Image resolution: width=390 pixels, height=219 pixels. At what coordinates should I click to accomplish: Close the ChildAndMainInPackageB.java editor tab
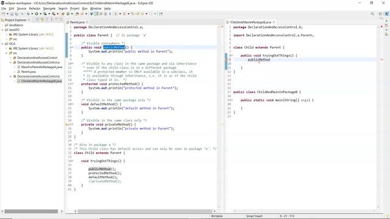click(x=274, y=22)
